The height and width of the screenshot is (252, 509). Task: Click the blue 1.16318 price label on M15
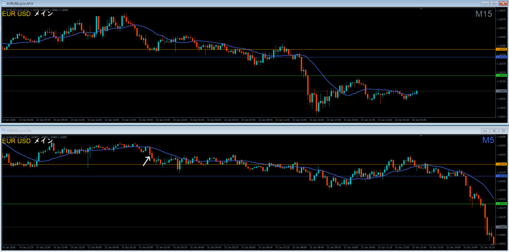(501, 57)
